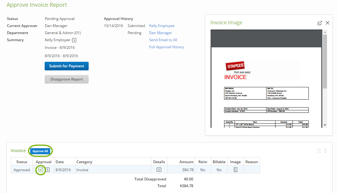
Task: Close the Invoice Image panel
Action: pyautogui.click(x=328, y=23)
